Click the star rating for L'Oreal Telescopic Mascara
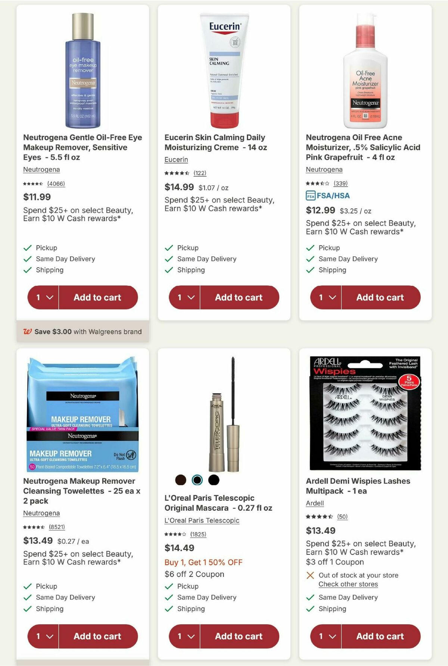Screen dimensions: 448x666 [175, 534]
